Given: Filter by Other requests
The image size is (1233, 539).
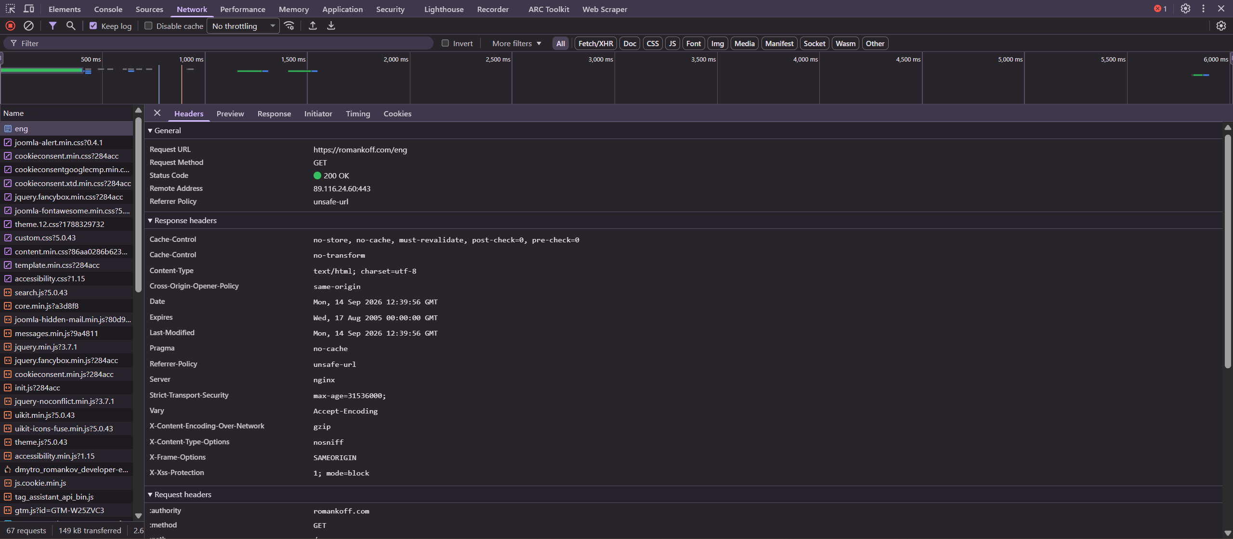Looking at the screenshot, I should [x=875, y=43].
